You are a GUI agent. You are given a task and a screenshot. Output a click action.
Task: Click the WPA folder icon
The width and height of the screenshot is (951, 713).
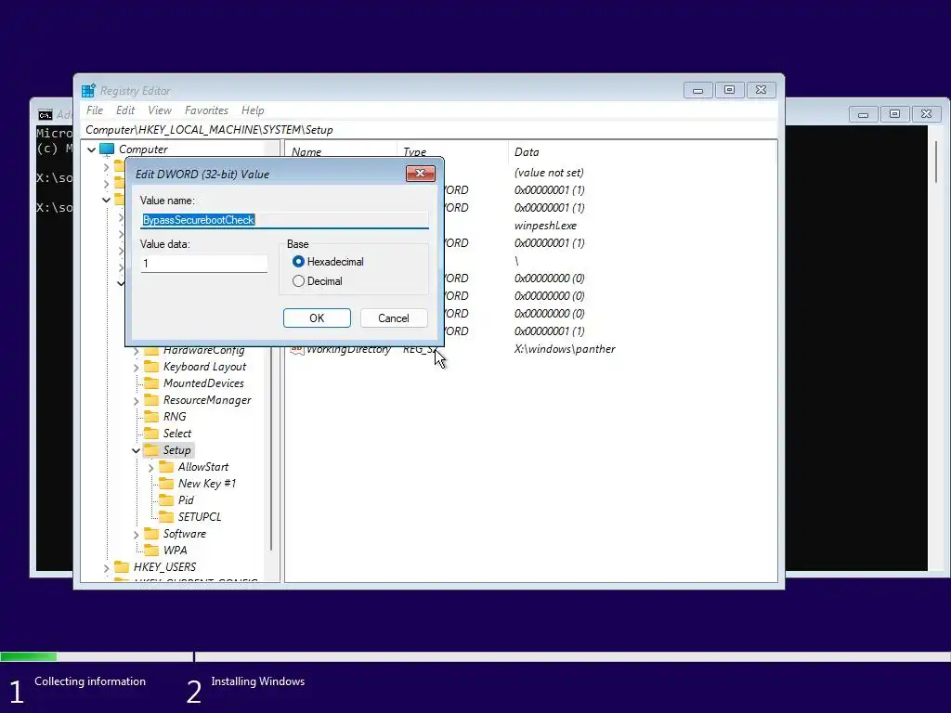[x=151, y=550]
